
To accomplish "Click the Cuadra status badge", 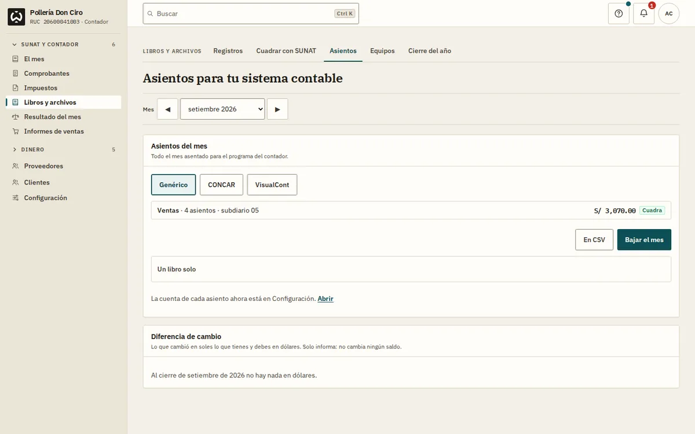I will tap(652, 211).
